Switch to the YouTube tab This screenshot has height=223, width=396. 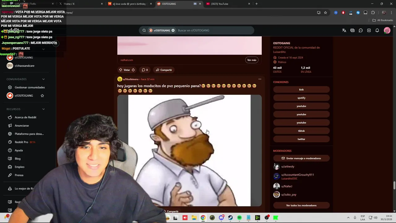point(228,4)
